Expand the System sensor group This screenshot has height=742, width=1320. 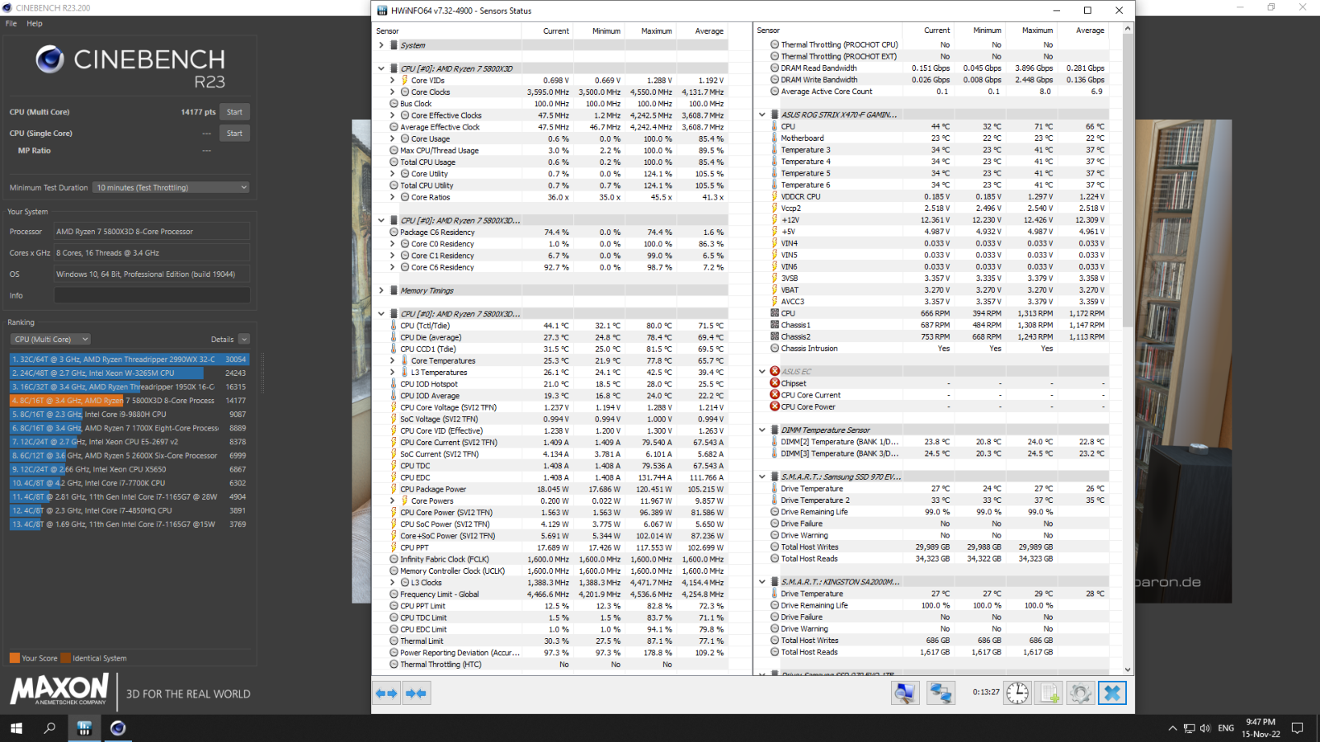[381, 45]
